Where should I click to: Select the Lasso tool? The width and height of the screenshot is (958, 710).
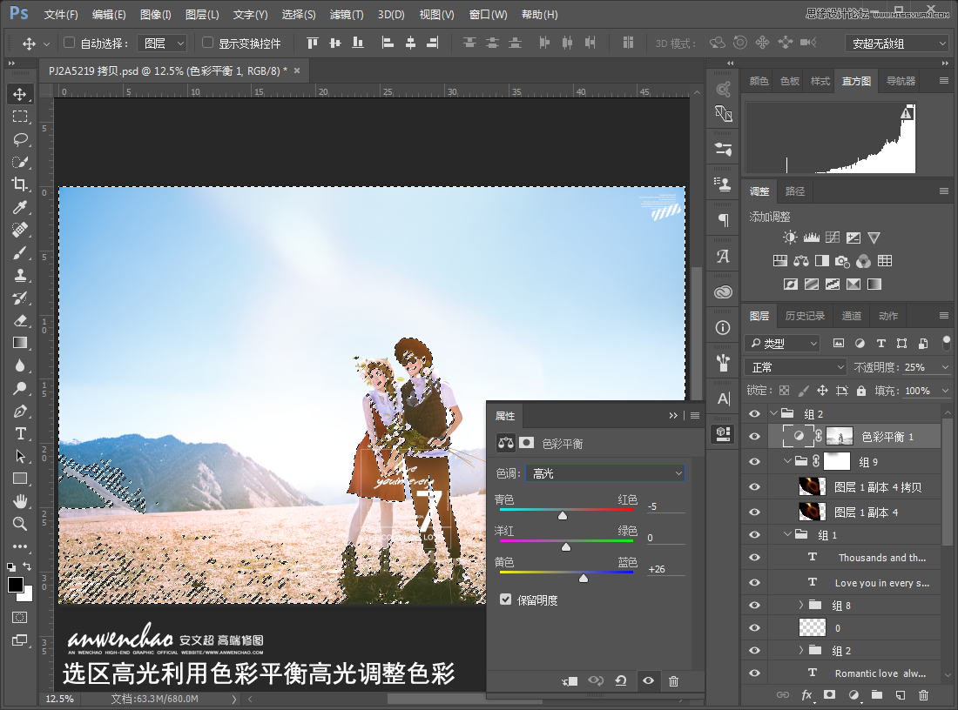[x=19, y=139]
